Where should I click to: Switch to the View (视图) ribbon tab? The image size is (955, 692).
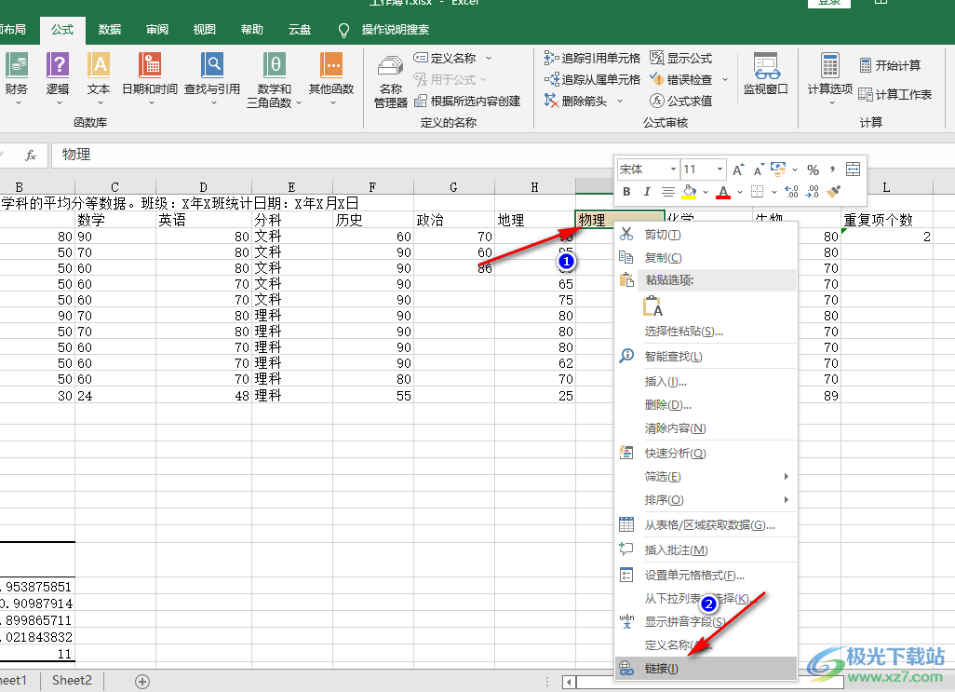tap(205, 29)
